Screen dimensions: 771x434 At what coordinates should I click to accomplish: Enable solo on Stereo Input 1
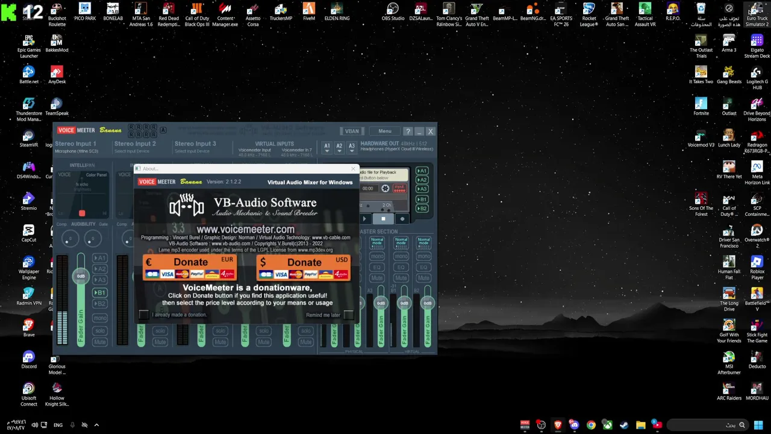tap(100, 330)
